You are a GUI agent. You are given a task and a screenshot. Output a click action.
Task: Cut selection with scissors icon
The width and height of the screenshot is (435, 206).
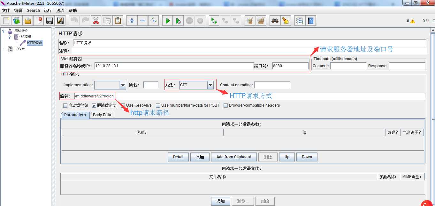point(96,21)
